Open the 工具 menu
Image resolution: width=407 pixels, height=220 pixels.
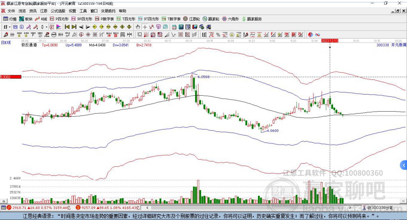[x=83, y=11]
